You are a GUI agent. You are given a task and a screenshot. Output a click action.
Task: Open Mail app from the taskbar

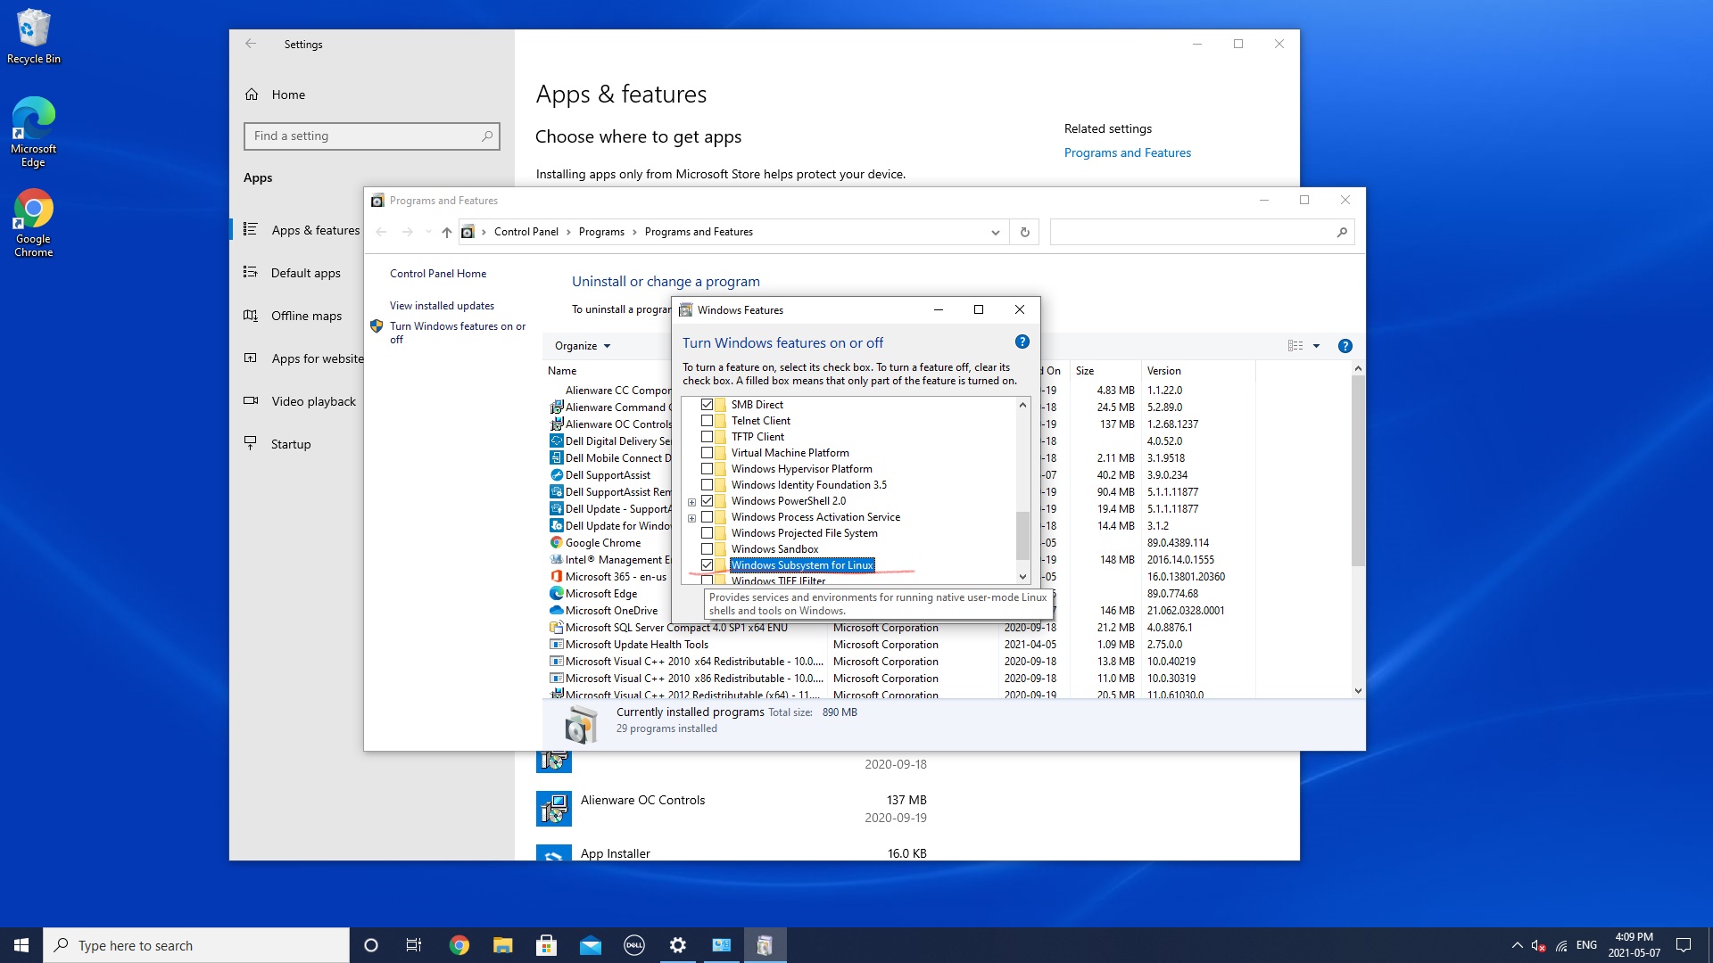click(x=591, y=945)
